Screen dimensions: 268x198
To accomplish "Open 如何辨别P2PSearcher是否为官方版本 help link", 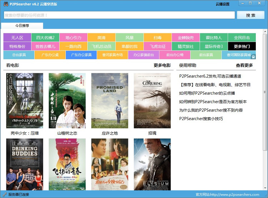I will click(213, 102).
